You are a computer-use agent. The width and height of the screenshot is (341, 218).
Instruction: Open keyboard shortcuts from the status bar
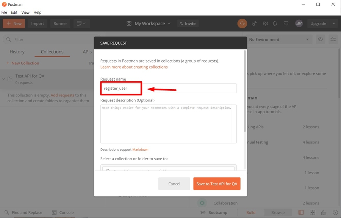coord(323,212)
